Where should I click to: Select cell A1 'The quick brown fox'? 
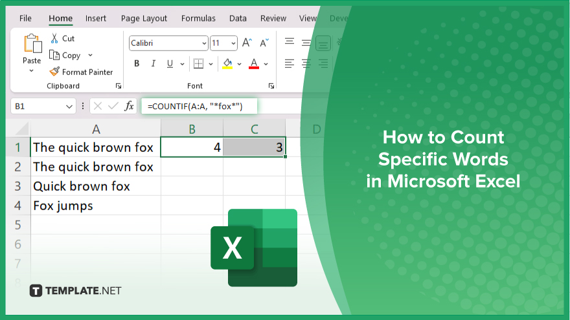pos(96,147)
